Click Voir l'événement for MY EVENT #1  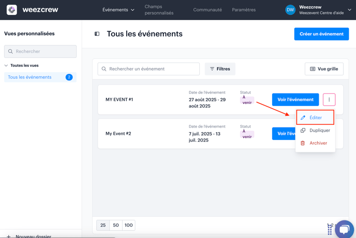pyautogui.click(x=295, y=100)
